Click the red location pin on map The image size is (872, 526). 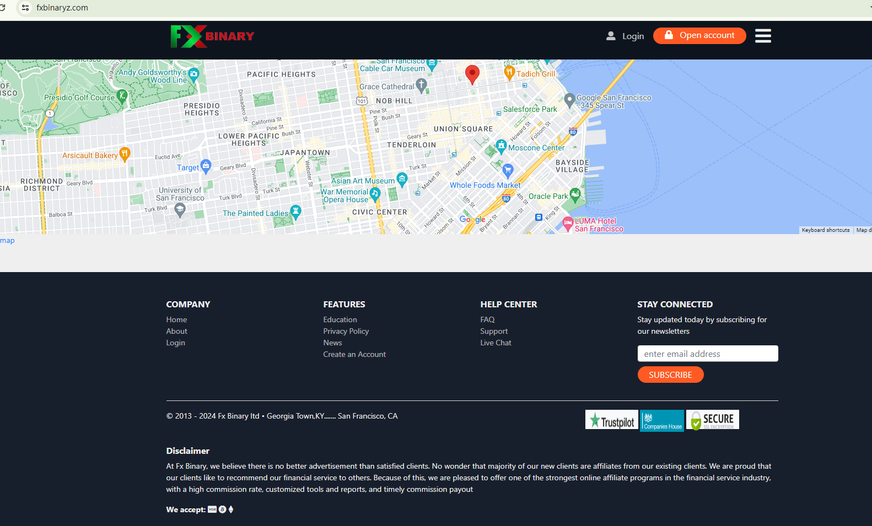pyautogui.click(x=472, y=75)
